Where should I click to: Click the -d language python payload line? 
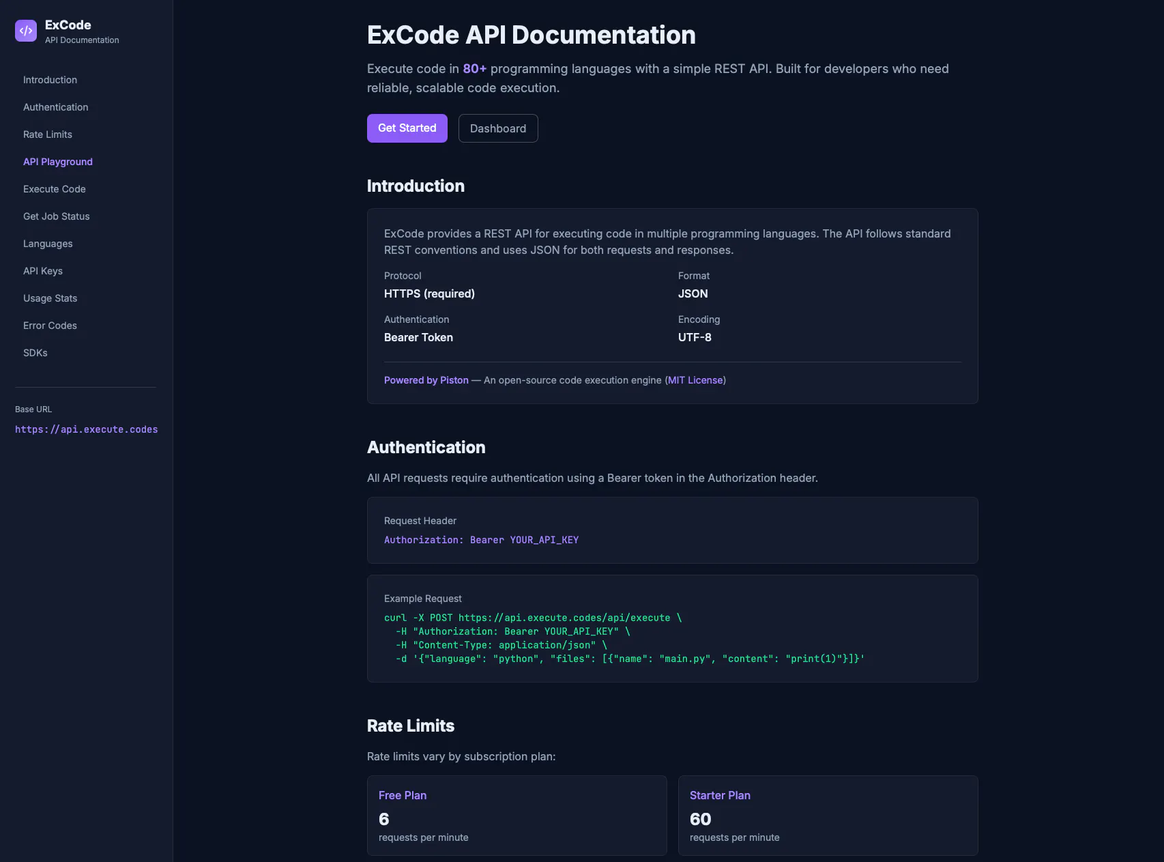[630, 659]
